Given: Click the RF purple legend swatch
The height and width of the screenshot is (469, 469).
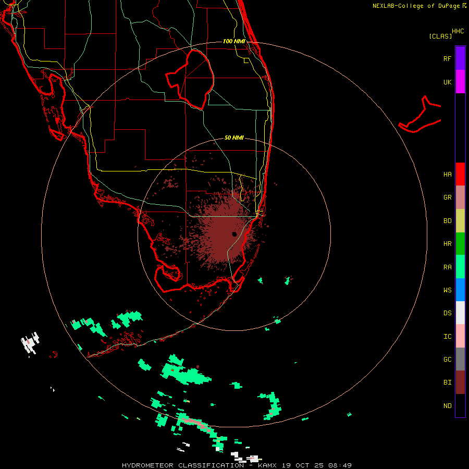Looking at the screenshot, I should pyautogui.click(x=460, y=58).
